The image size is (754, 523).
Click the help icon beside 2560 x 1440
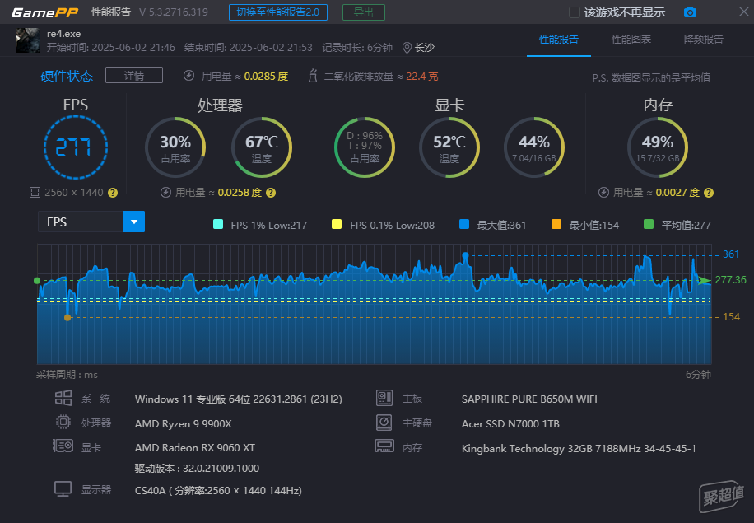point(113,193)
